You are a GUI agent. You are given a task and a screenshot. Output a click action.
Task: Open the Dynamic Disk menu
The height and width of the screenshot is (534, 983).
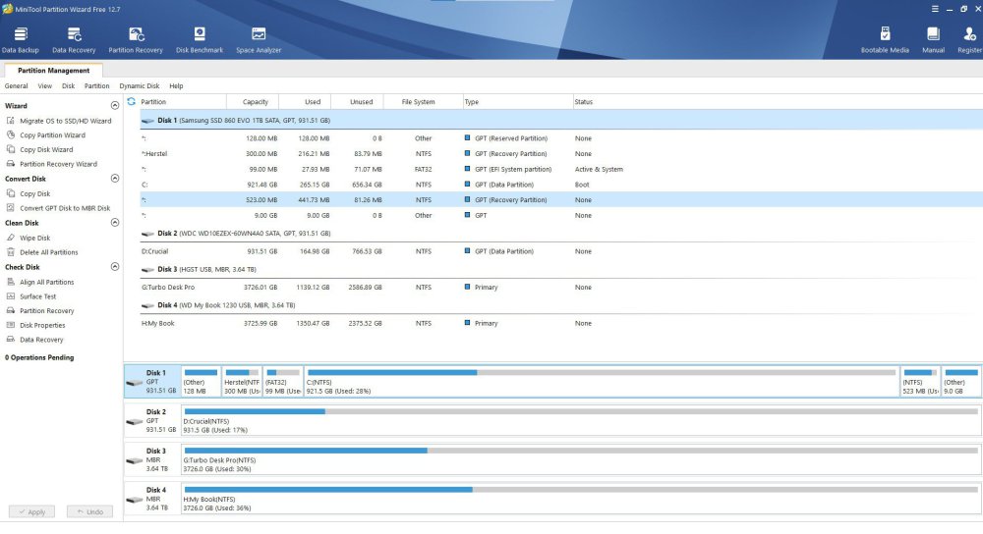coord(139,86)
